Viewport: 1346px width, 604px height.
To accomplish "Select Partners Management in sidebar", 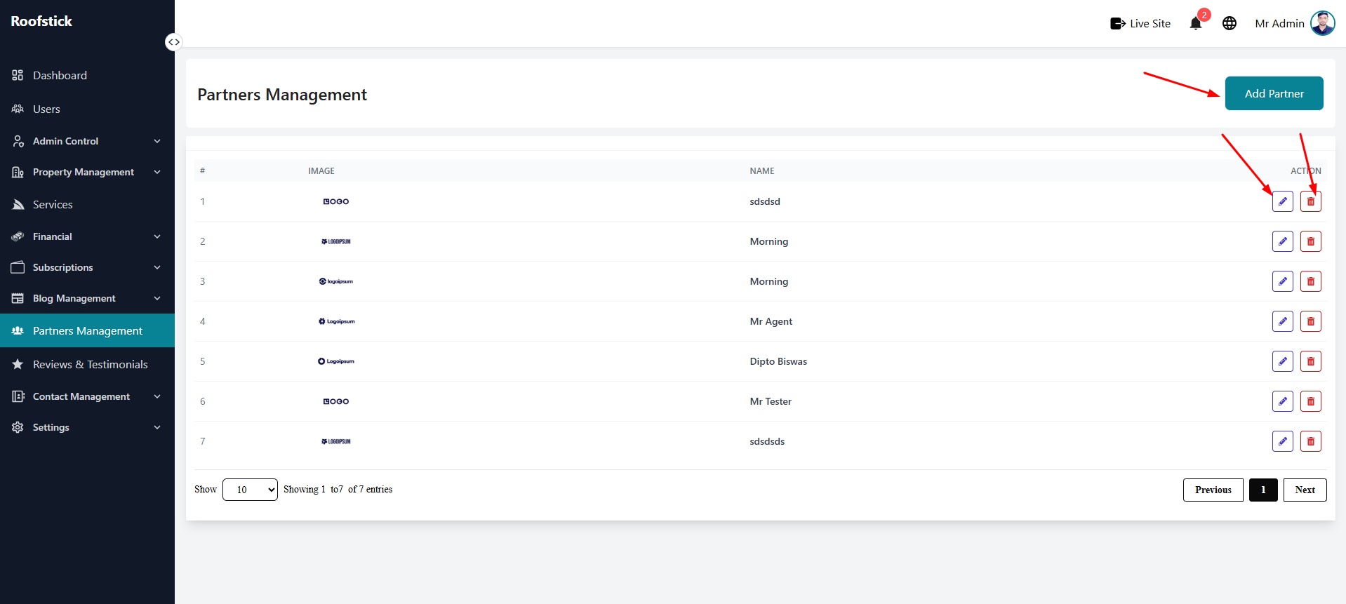I will click(x=87, y=330).
